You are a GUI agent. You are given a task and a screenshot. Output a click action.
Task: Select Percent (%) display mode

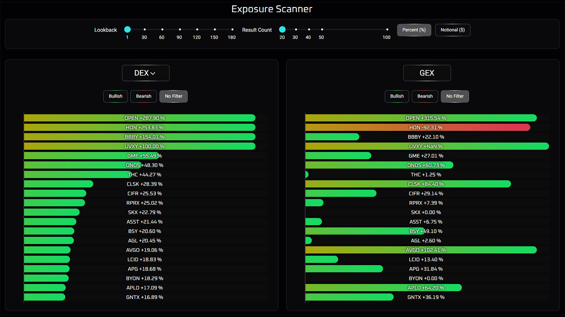click(x=414, y=30)
